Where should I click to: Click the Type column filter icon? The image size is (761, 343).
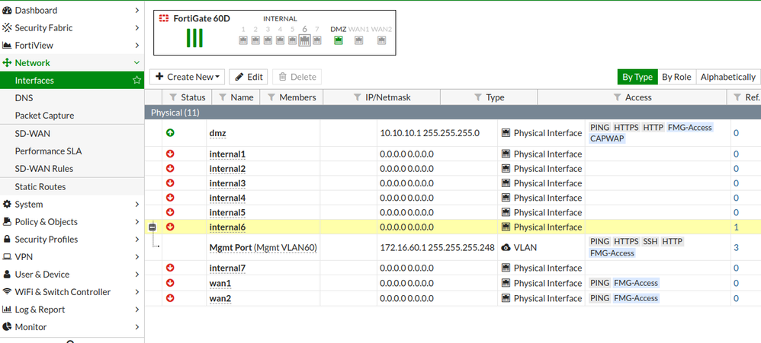coord(478,97)
